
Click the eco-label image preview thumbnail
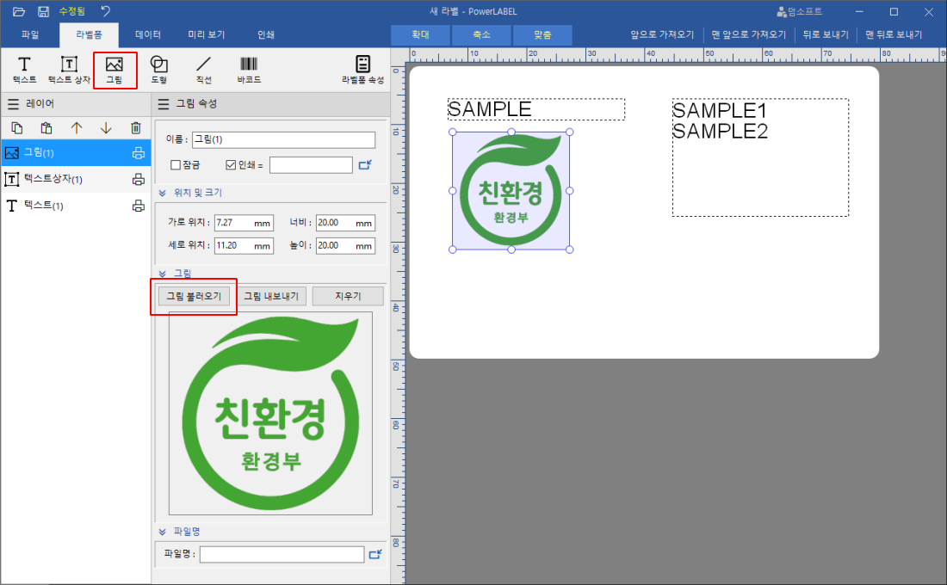269,413
